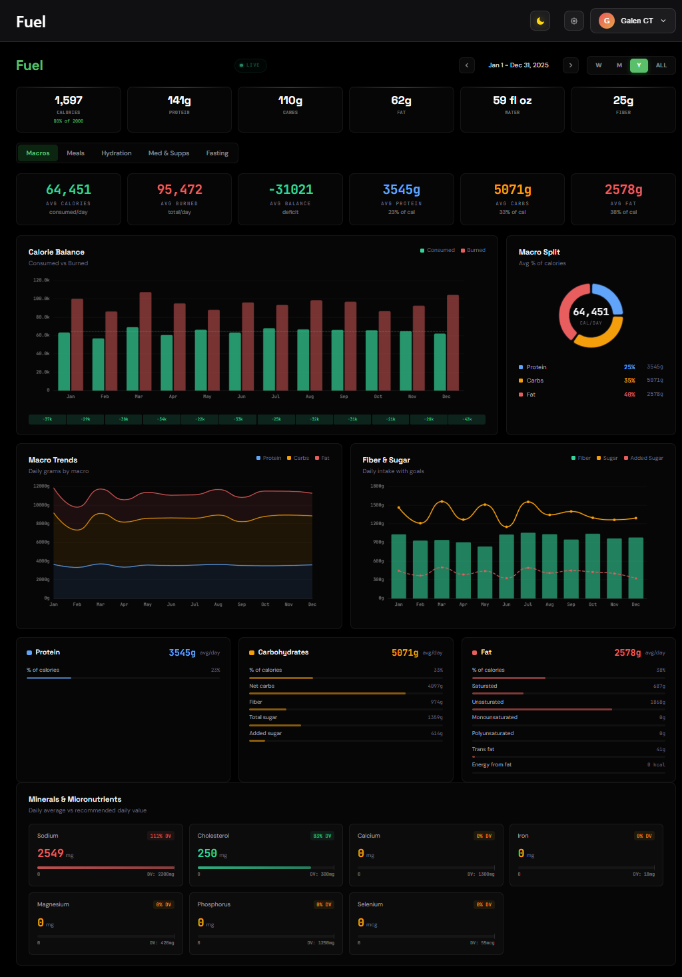Open the Galen CT account dropdown chevron

point(663,21)
